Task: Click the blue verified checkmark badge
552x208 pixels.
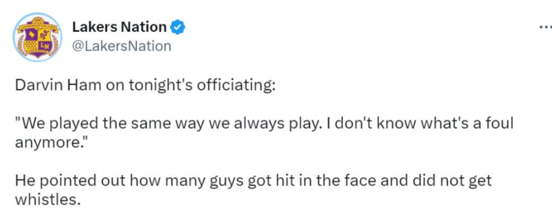Action: click(x=178, y=27)
